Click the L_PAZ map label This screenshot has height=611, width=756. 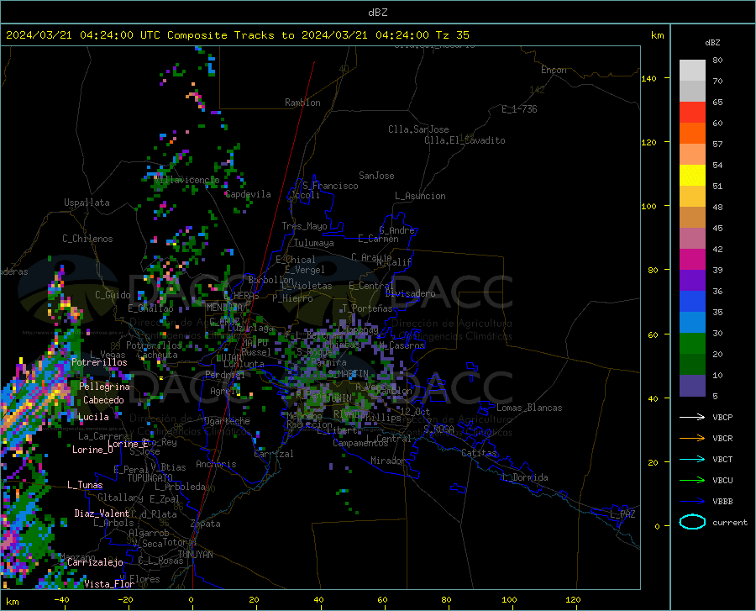622,514
